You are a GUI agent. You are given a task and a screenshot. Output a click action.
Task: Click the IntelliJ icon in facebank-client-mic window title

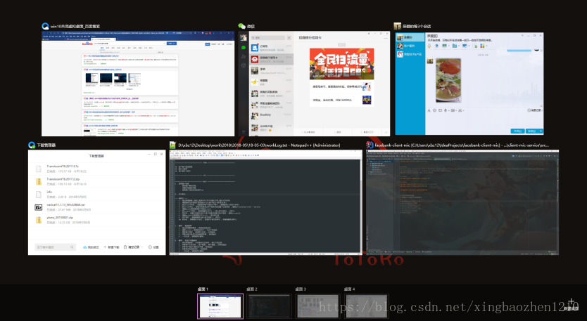coord(370,145)
